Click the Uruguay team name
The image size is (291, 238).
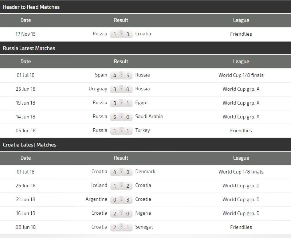point(98,89)
